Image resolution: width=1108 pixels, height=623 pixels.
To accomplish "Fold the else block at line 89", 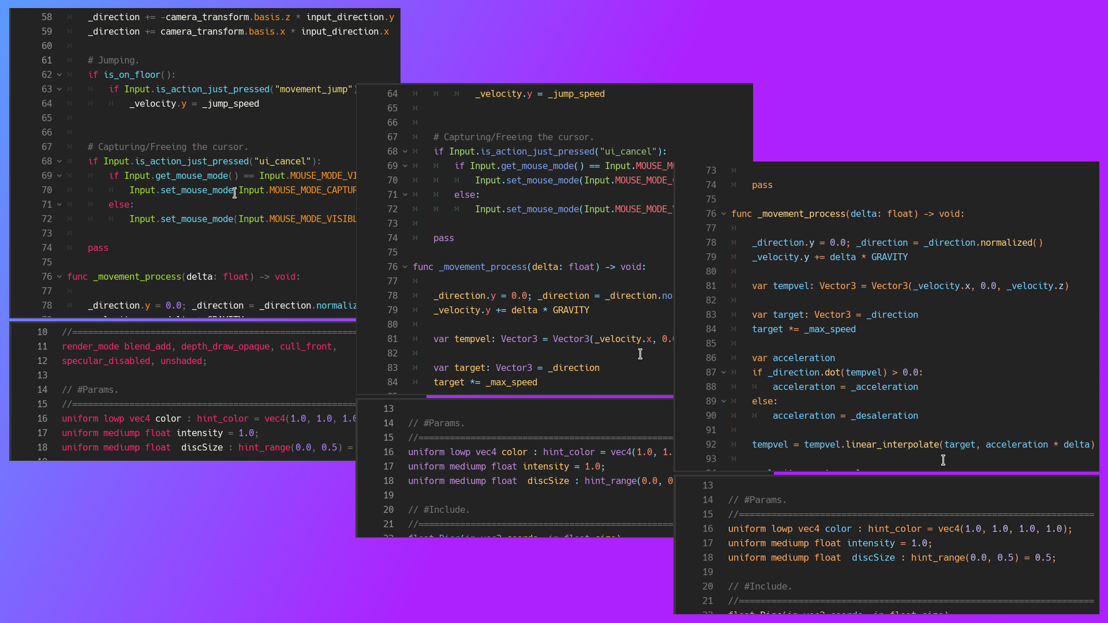I will (x=724, y=401).
